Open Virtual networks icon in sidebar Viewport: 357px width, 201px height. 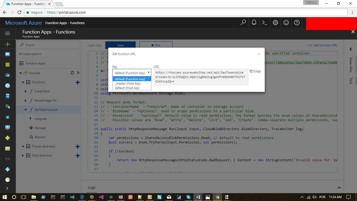8,159
